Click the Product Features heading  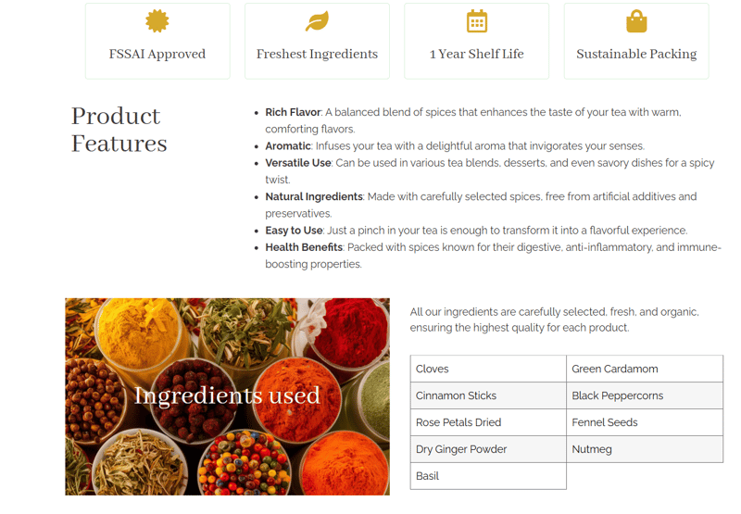(x=119, y=130)
